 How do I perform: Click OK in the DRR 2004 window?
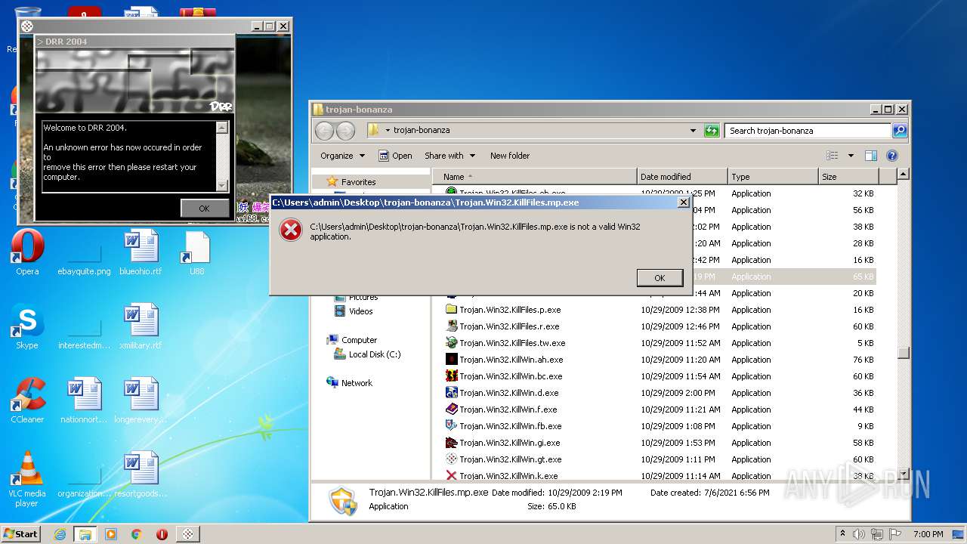click(x=204, y=209)
